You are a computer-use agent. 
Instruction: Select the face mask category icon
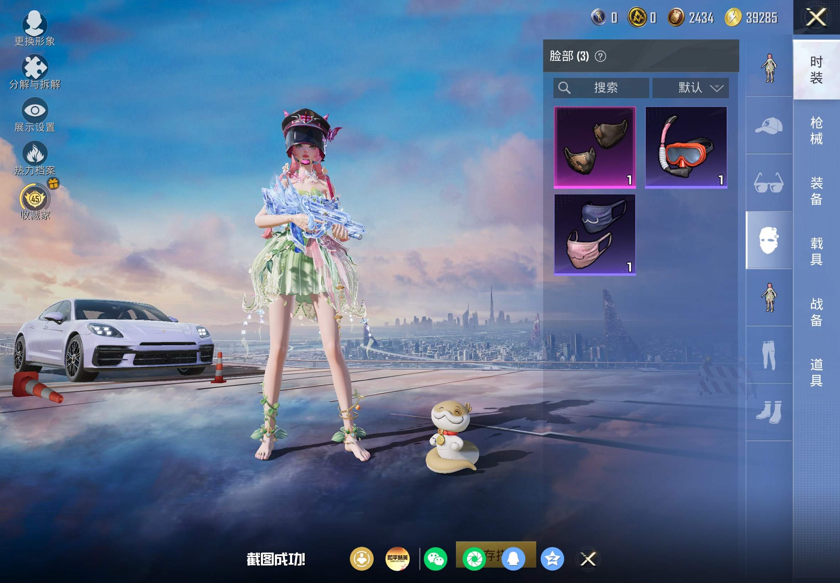(769, 240)
